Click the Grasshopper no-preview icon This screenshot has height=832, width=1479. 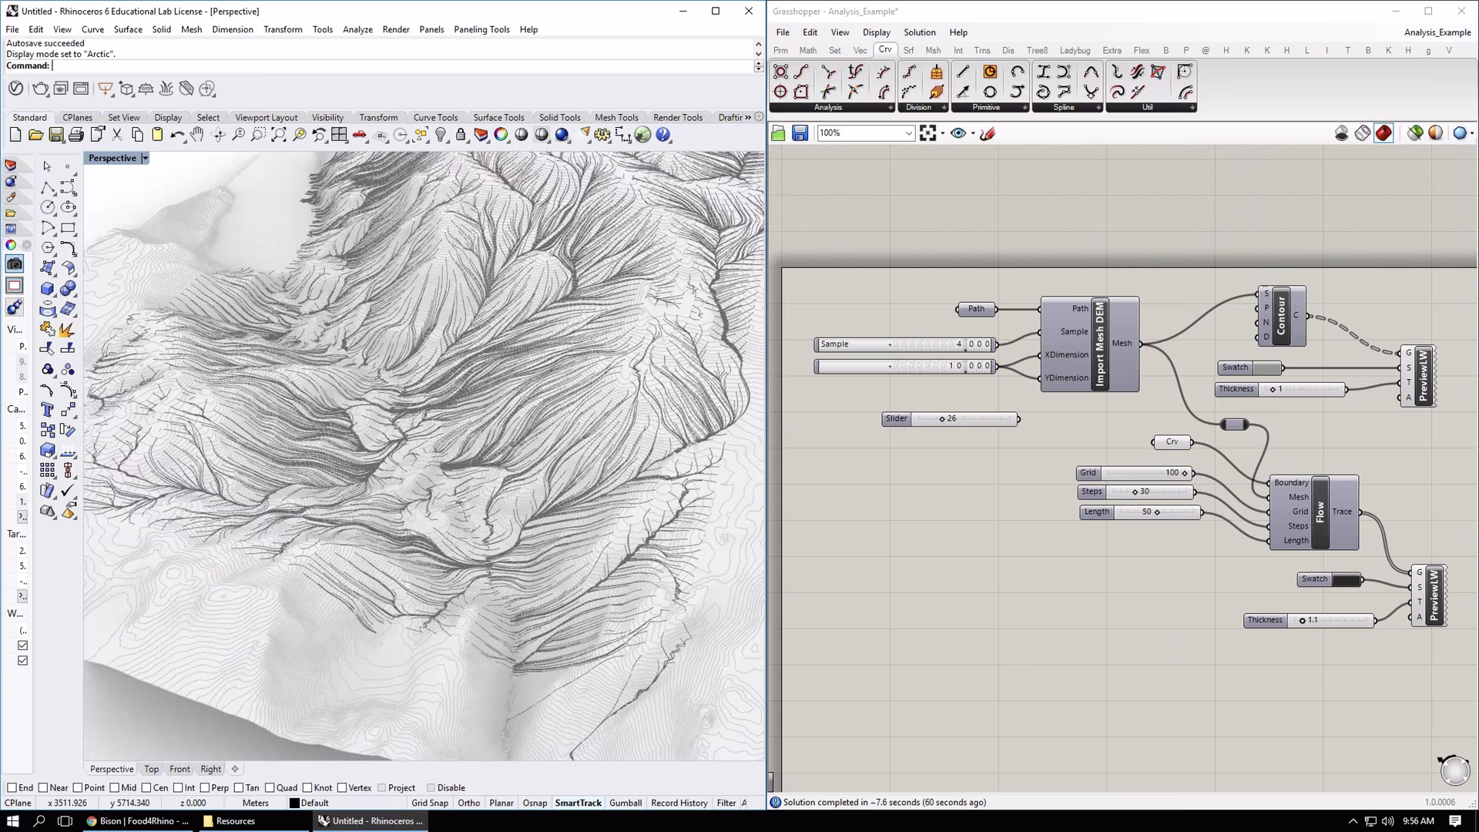tap(1342, 133)
